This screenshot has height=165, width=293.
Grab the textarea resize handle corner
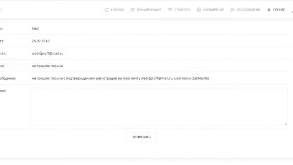tap(286, 123)
